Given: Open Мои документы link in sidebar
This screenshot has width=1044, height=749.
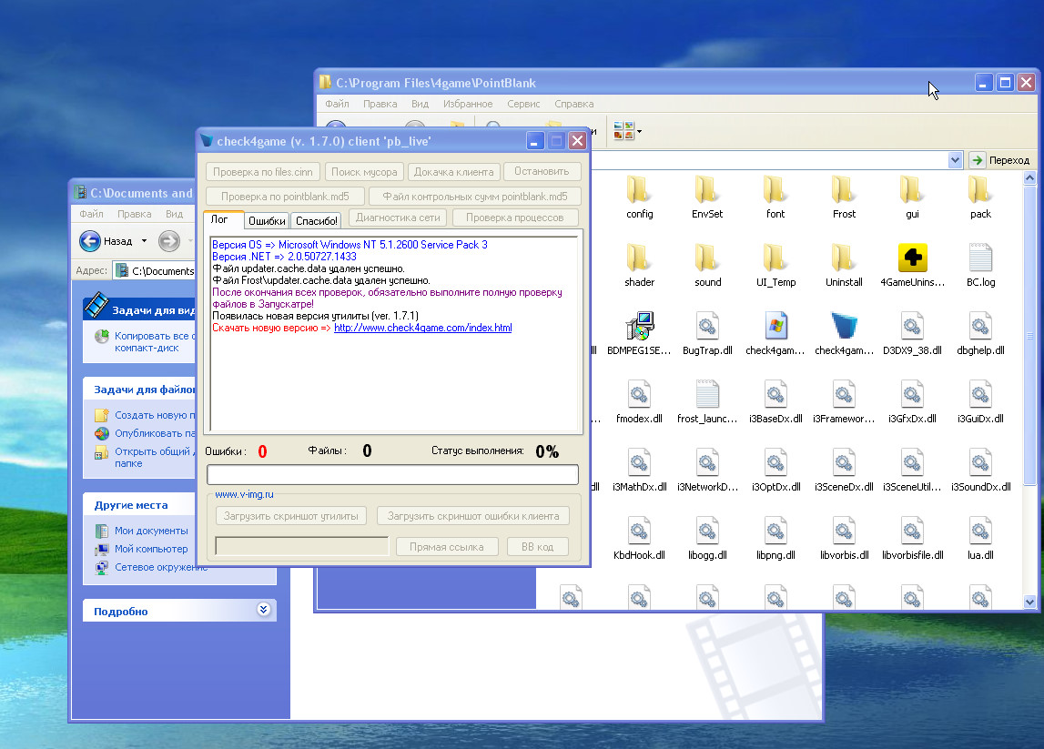Looking at the screenshot, I should pyautogui.click(x=151, y=531).
